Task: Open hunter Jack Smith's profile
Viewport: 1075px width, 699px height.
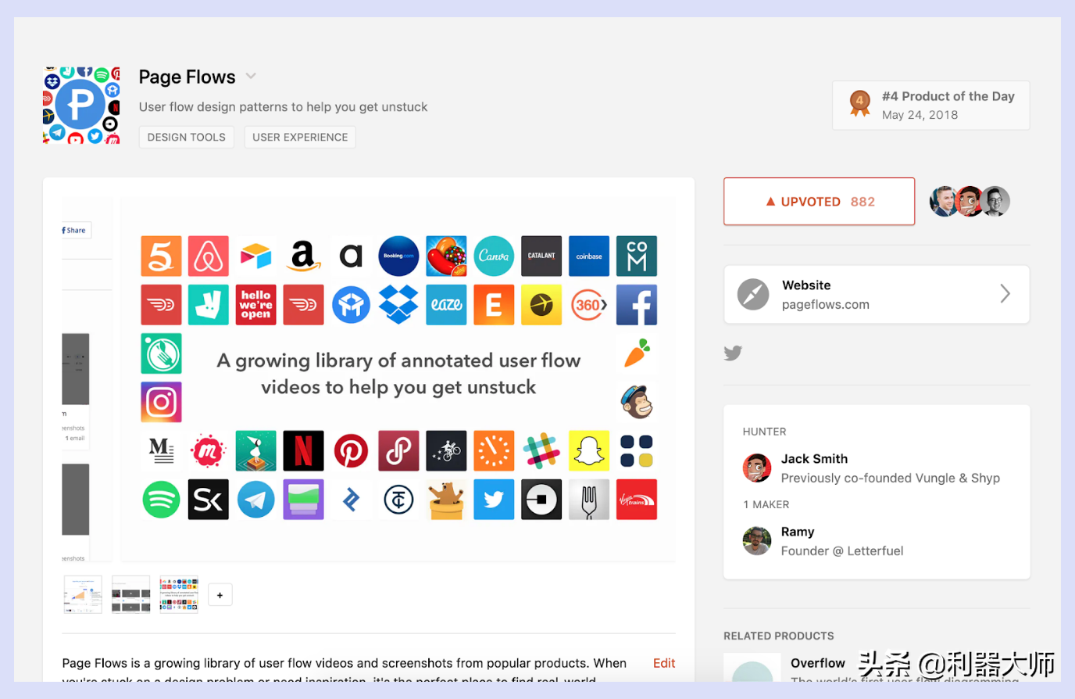Action: [x=814, y=459]
